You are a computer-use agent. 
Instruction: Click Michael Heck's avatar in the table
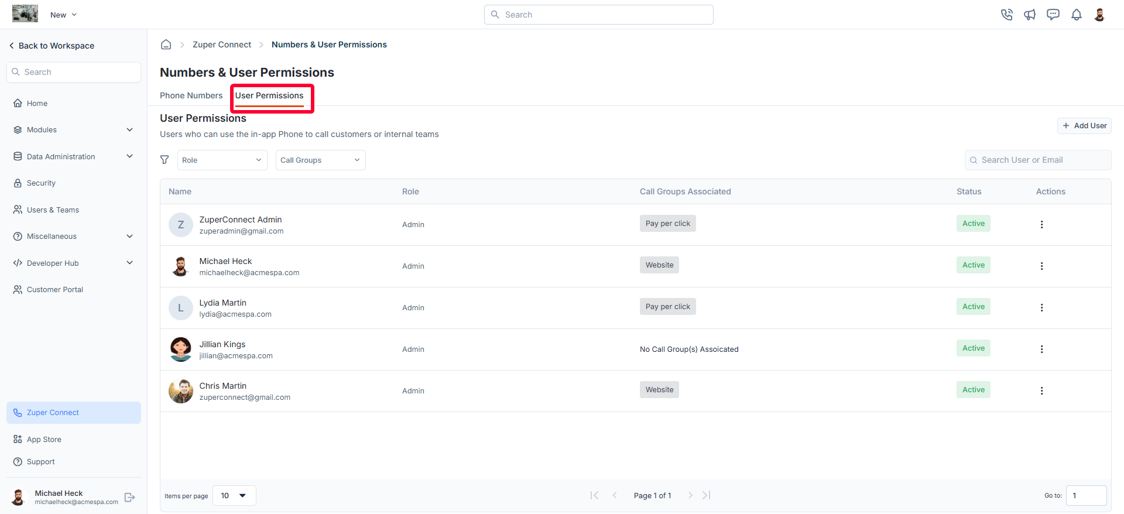(181, 266)
